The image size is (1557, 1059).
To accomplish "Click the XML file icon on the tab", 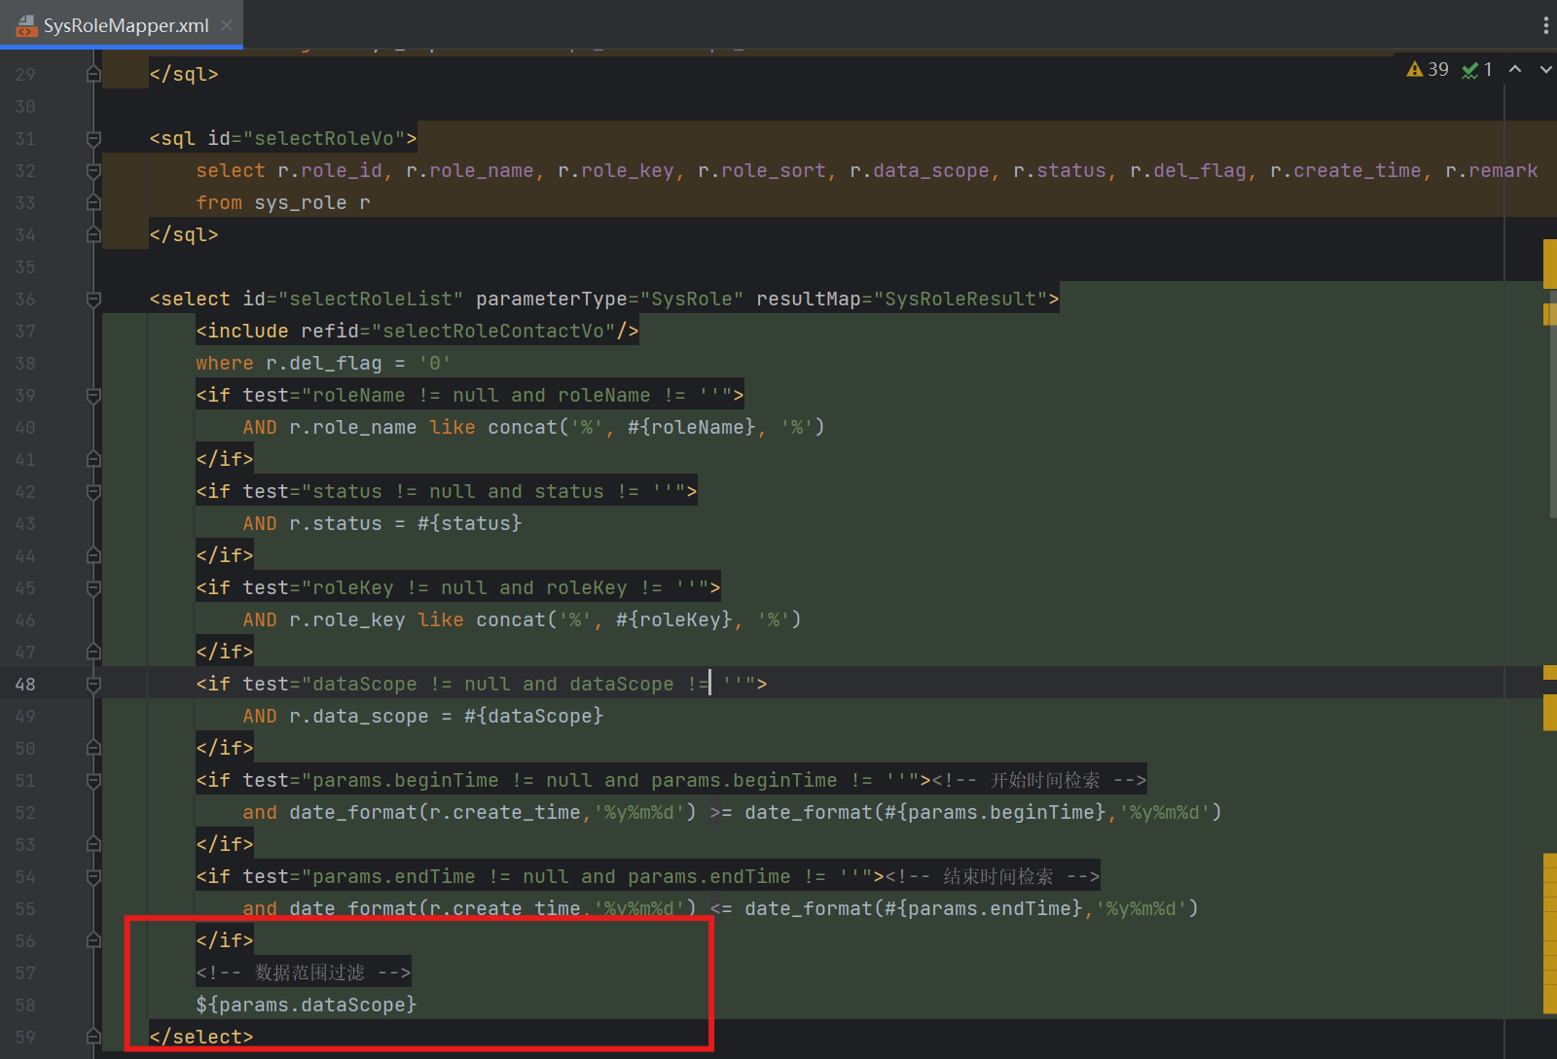I will pyautogui.click(x=25, y=25).
